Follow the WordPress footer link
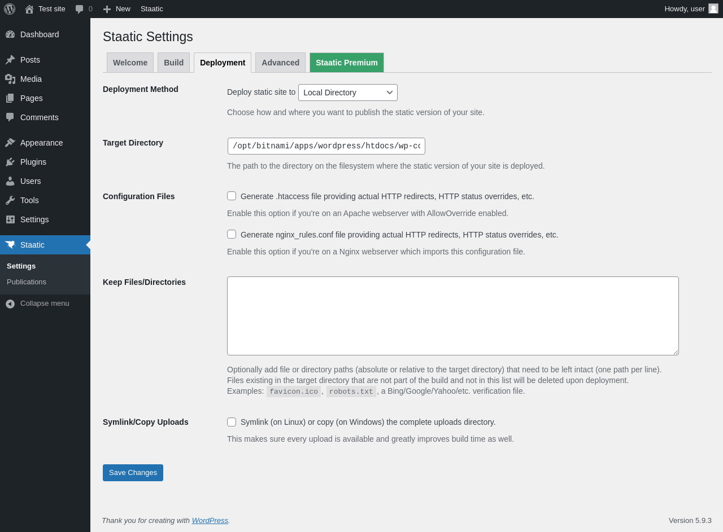This screenshot has height=532, width=723. [x=210, y=520]
